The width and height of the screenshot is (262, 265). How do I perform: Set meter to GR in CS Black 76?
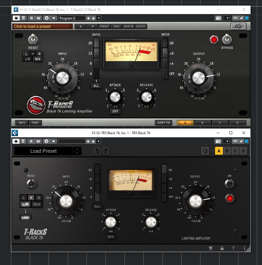165,43
